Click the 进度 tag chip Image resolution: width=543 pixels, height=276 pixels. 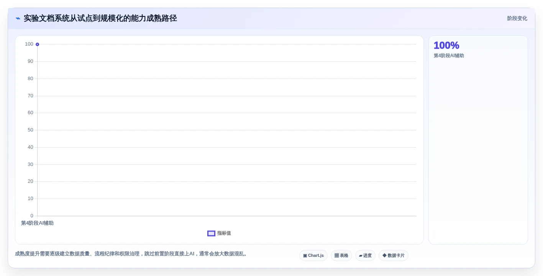[365, 256]
